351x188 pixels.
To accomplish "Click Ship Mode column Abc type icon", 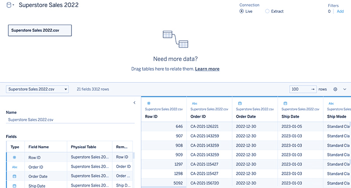I will [331, 103].
